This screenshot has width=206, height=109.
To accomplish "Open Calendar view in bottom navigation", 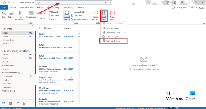I will coord(10,103).
